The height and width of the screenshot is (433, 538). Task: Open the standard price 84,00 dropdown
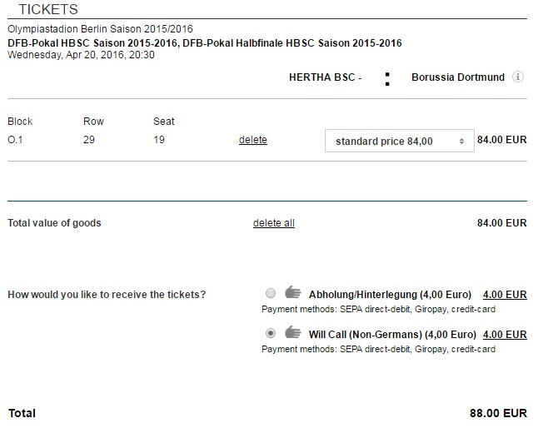point(399,141)
